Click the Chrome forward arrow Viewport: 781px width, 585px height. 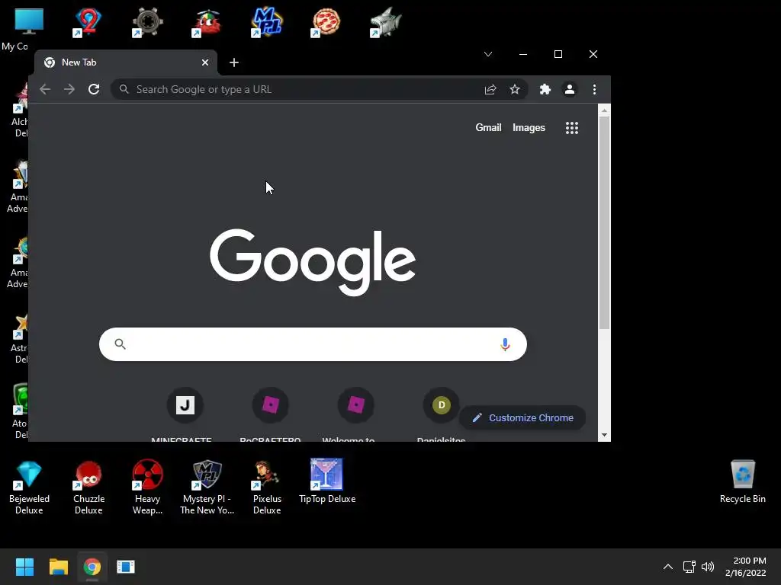pos(69,89)
